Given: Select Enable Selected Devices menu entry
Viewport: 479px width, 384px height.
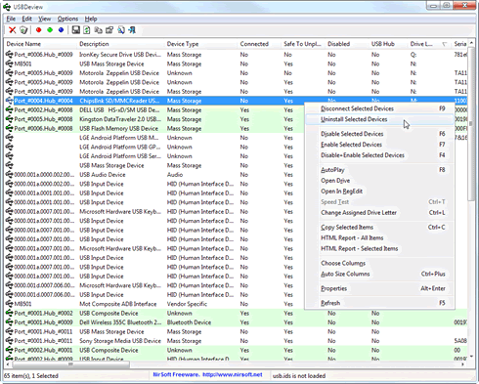Looking at the screenshot, I should 380,145.
